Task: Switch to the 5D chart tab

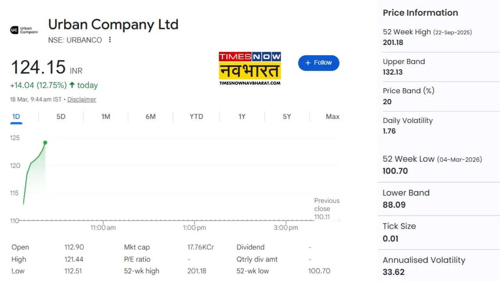Action: [x=61, y=117]
